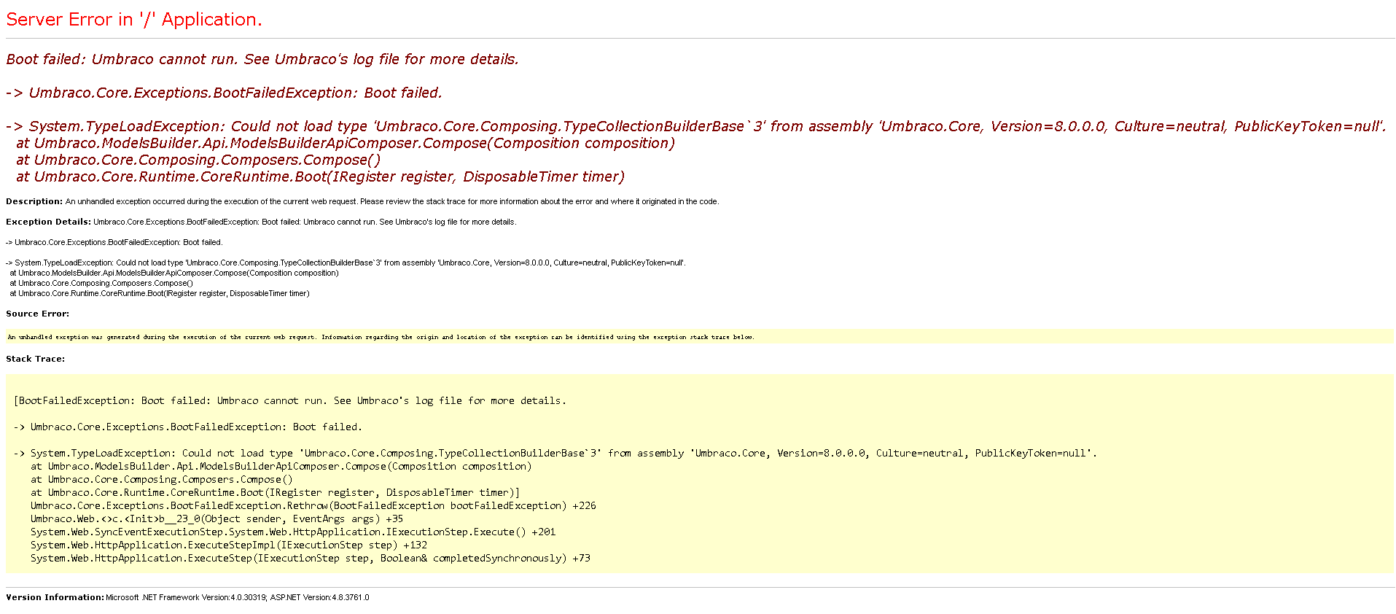
Task: Click the 'Microsoft .NET Framework Version:4.0.30319' text
Action: (x=187, y=597)
